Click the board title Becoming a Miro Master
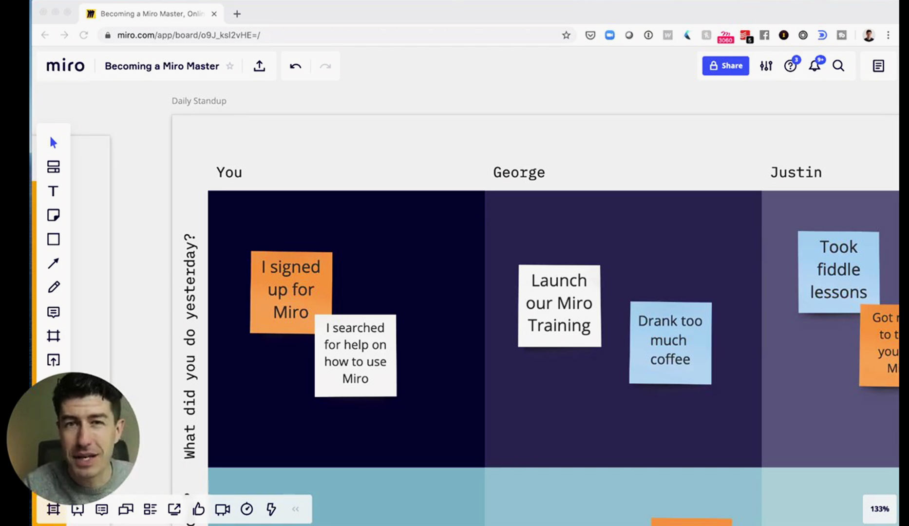Image resolution: width=909 pixels, height=526 pixels. click(x=162, y=66)
